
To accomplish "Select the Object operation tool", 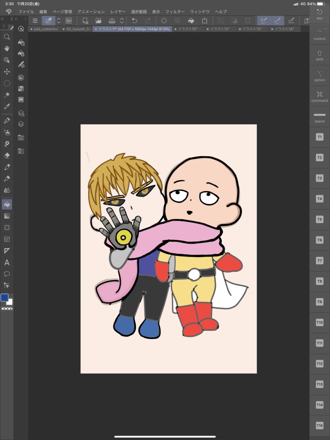I will pyautogui.click(x=7, y=60).
